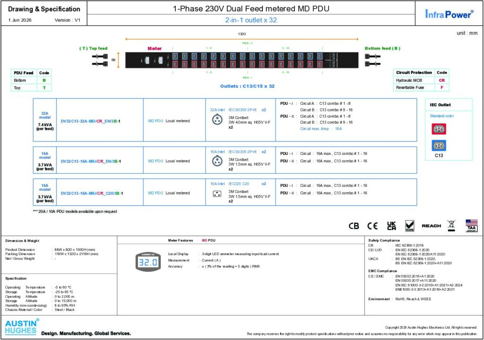Click the 'Specification' section heading

coord(16,278)
